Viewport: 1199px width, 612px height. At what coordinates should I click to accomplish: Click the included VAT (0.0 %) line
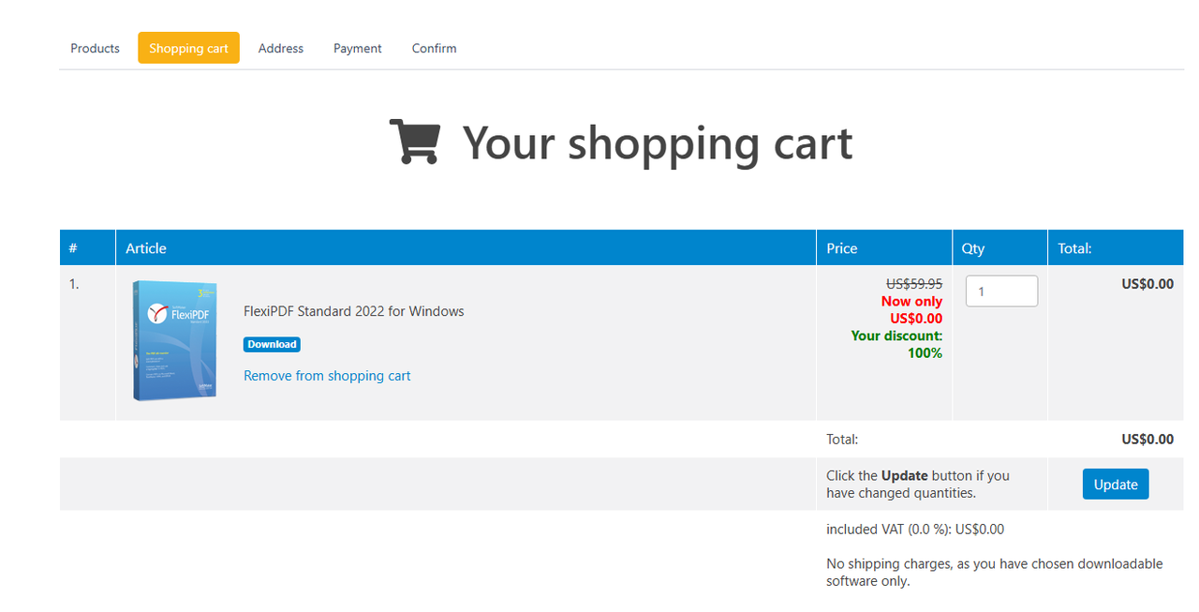click(x=915, y=530)
